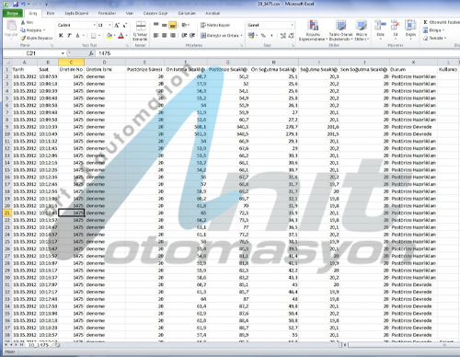Click the Metni Kaydır wrap text button
The image size is (460, 357).
tap(215, 25)
